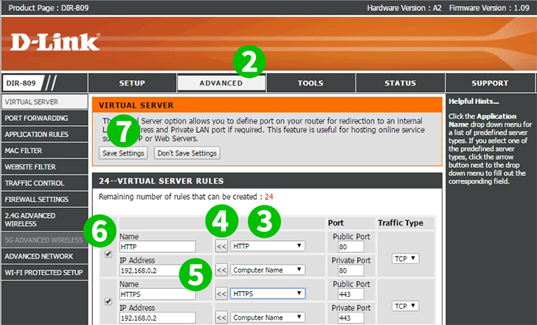Open the TRAFFIC CONTROL sidebar page
This screenshot has height=325, width=537.
[x=44, y=183]
